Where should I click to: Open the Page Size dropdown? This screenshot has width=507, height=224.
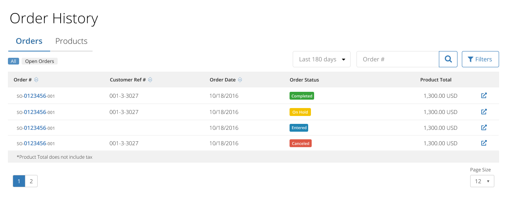[482, 181]
